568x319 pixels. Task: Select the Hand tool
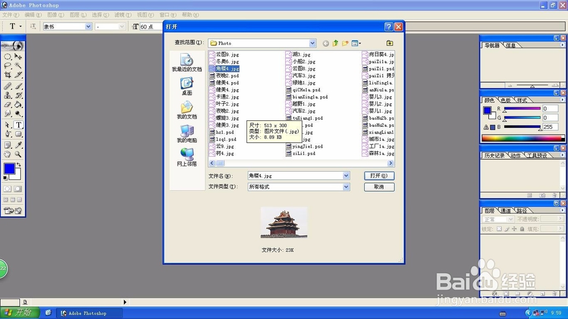pyautogui.click(x=7, y=154)
